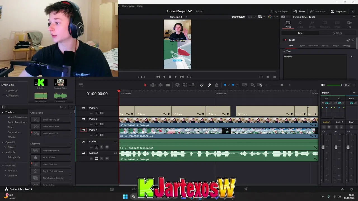Click the Replace Clip icon
The width and height of the screenshot is (358, 201).
pyautogui.click(x=192, y=85)
